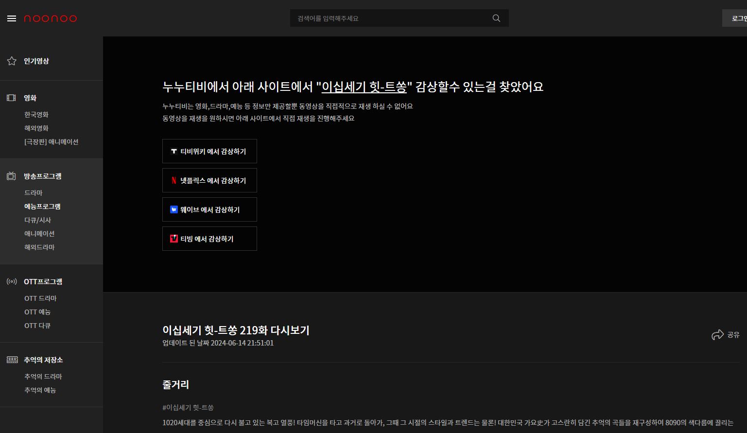This screenshot has width=747, height=433.
Task: Click the 이십세기 힛-트쏭 219화 다시보기 heading
Action: click(x=236, y=330)
